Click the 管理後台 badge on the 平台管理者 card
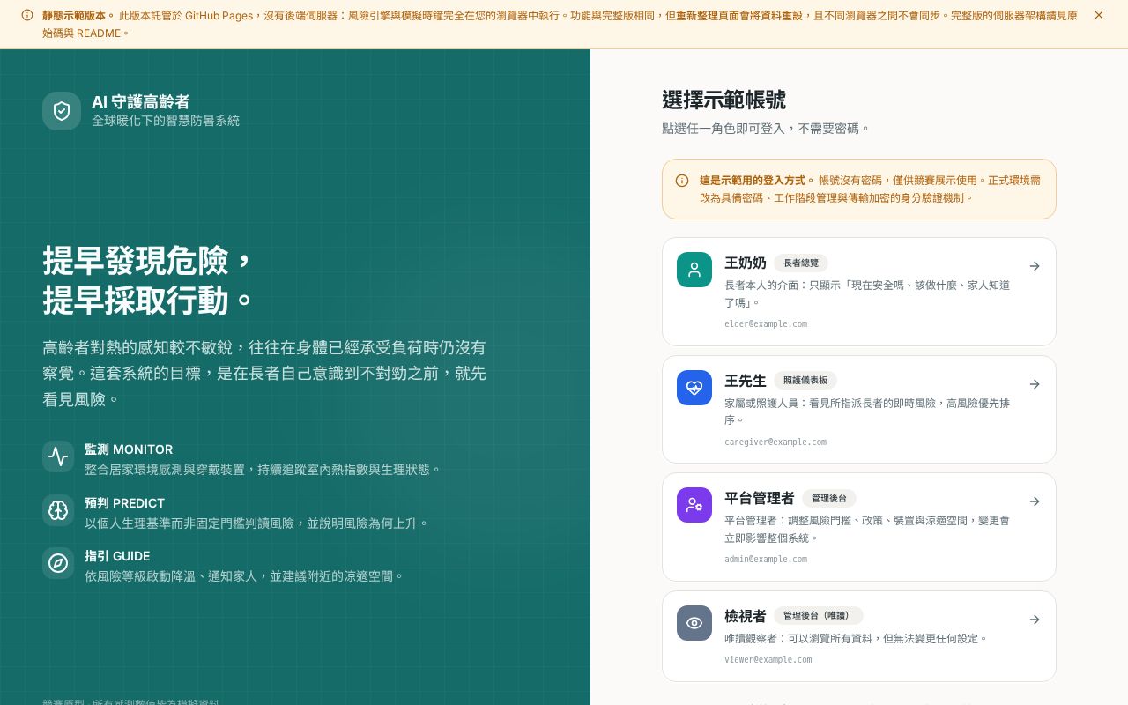 (829, 499)
